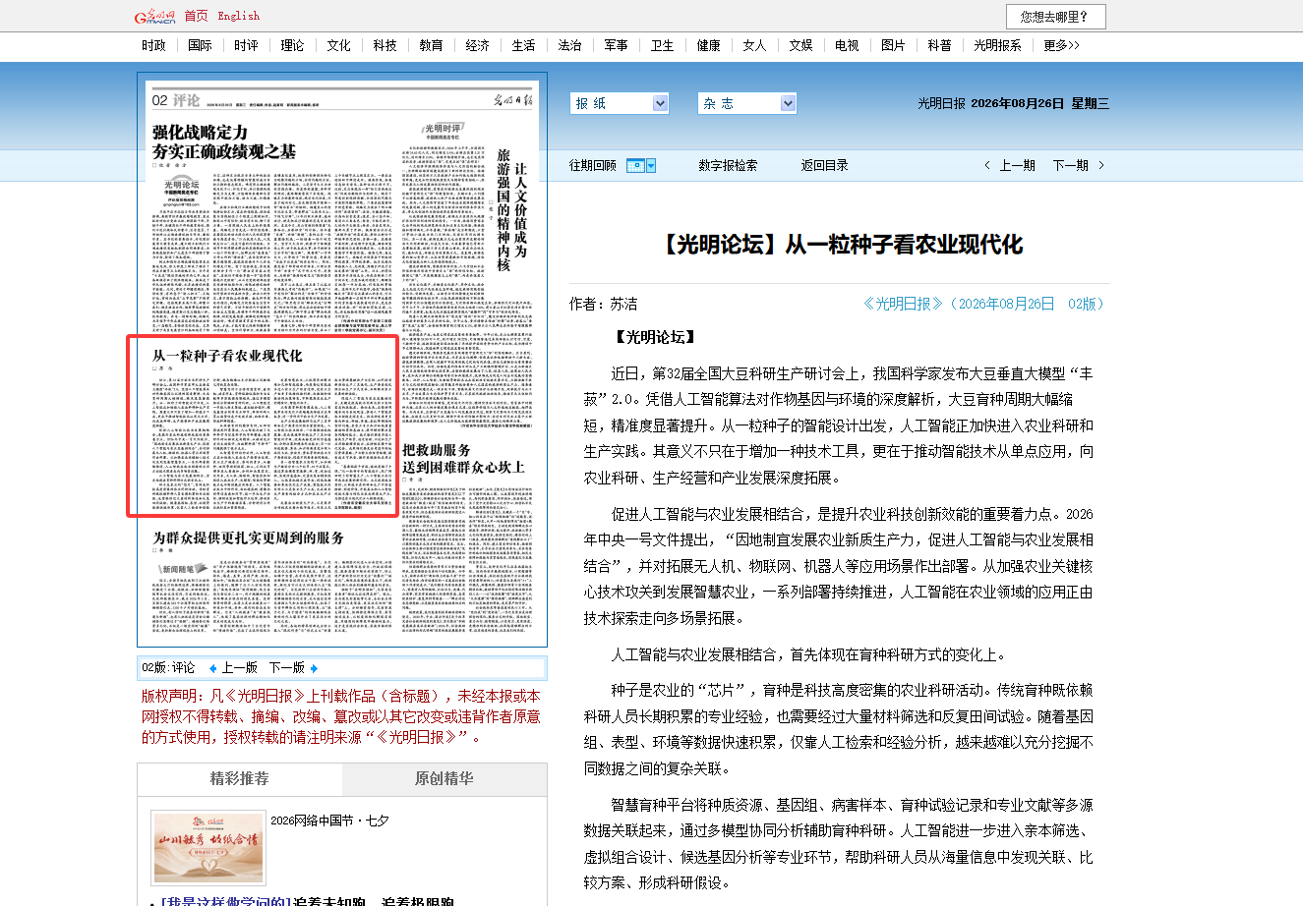Click the right chevron beside 下一期

coord(1101,165)
